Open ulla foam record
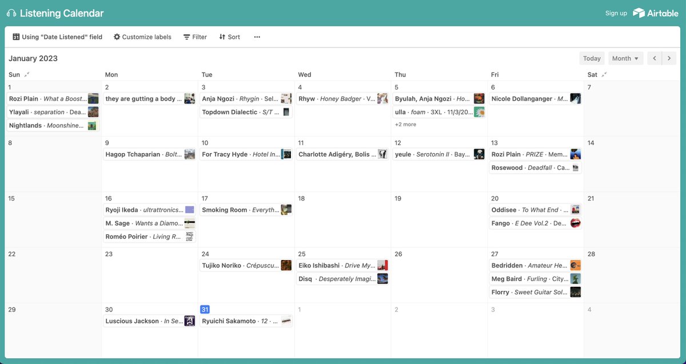This screenshot has width=686, height=364. click(440, 112)
